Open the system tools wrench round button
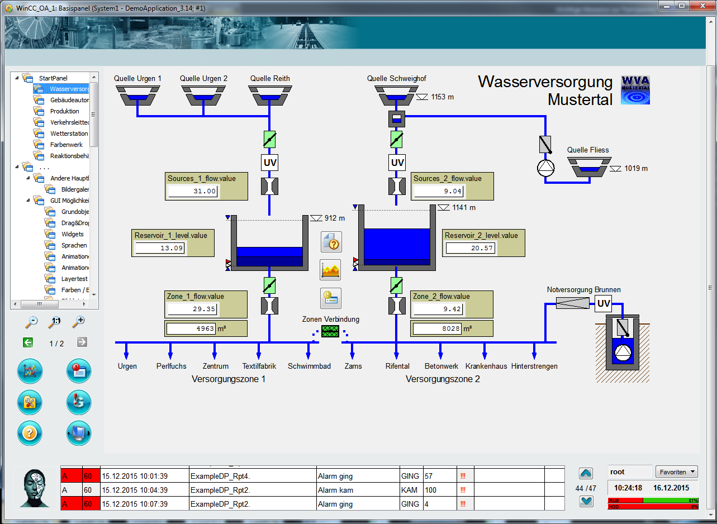Image resolution: width=717 pixels, height=524 pixels. click(x=30, y=402)
